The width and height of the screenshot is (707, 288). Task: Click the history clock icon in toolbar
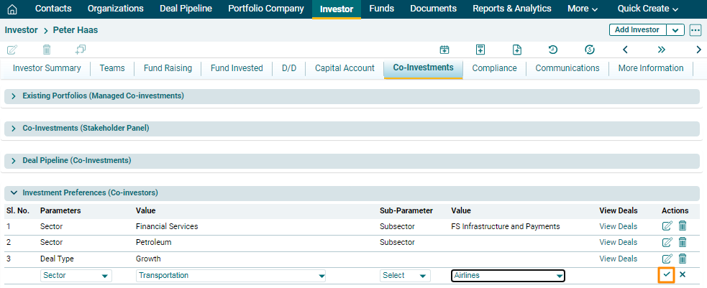click(x=552, y=50)
